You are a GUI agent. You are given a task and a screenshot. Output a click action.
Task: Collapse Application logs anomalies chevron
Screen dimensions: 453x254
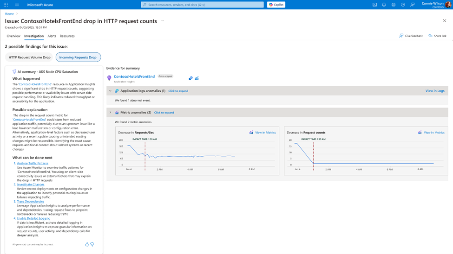pos(110,91)
